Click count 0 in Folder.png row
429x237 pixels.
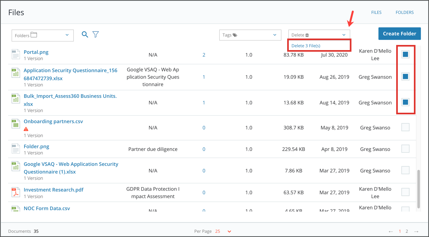coord(204,149)
